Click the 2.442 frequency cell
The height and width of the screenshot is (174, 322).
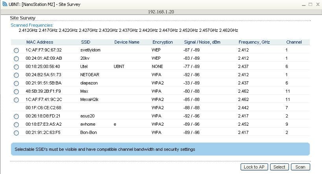[243, 108]
